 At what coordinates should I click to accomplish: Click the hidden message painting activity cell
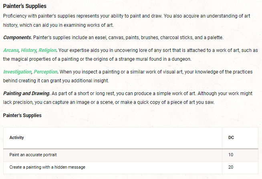(x=47, y=167)
